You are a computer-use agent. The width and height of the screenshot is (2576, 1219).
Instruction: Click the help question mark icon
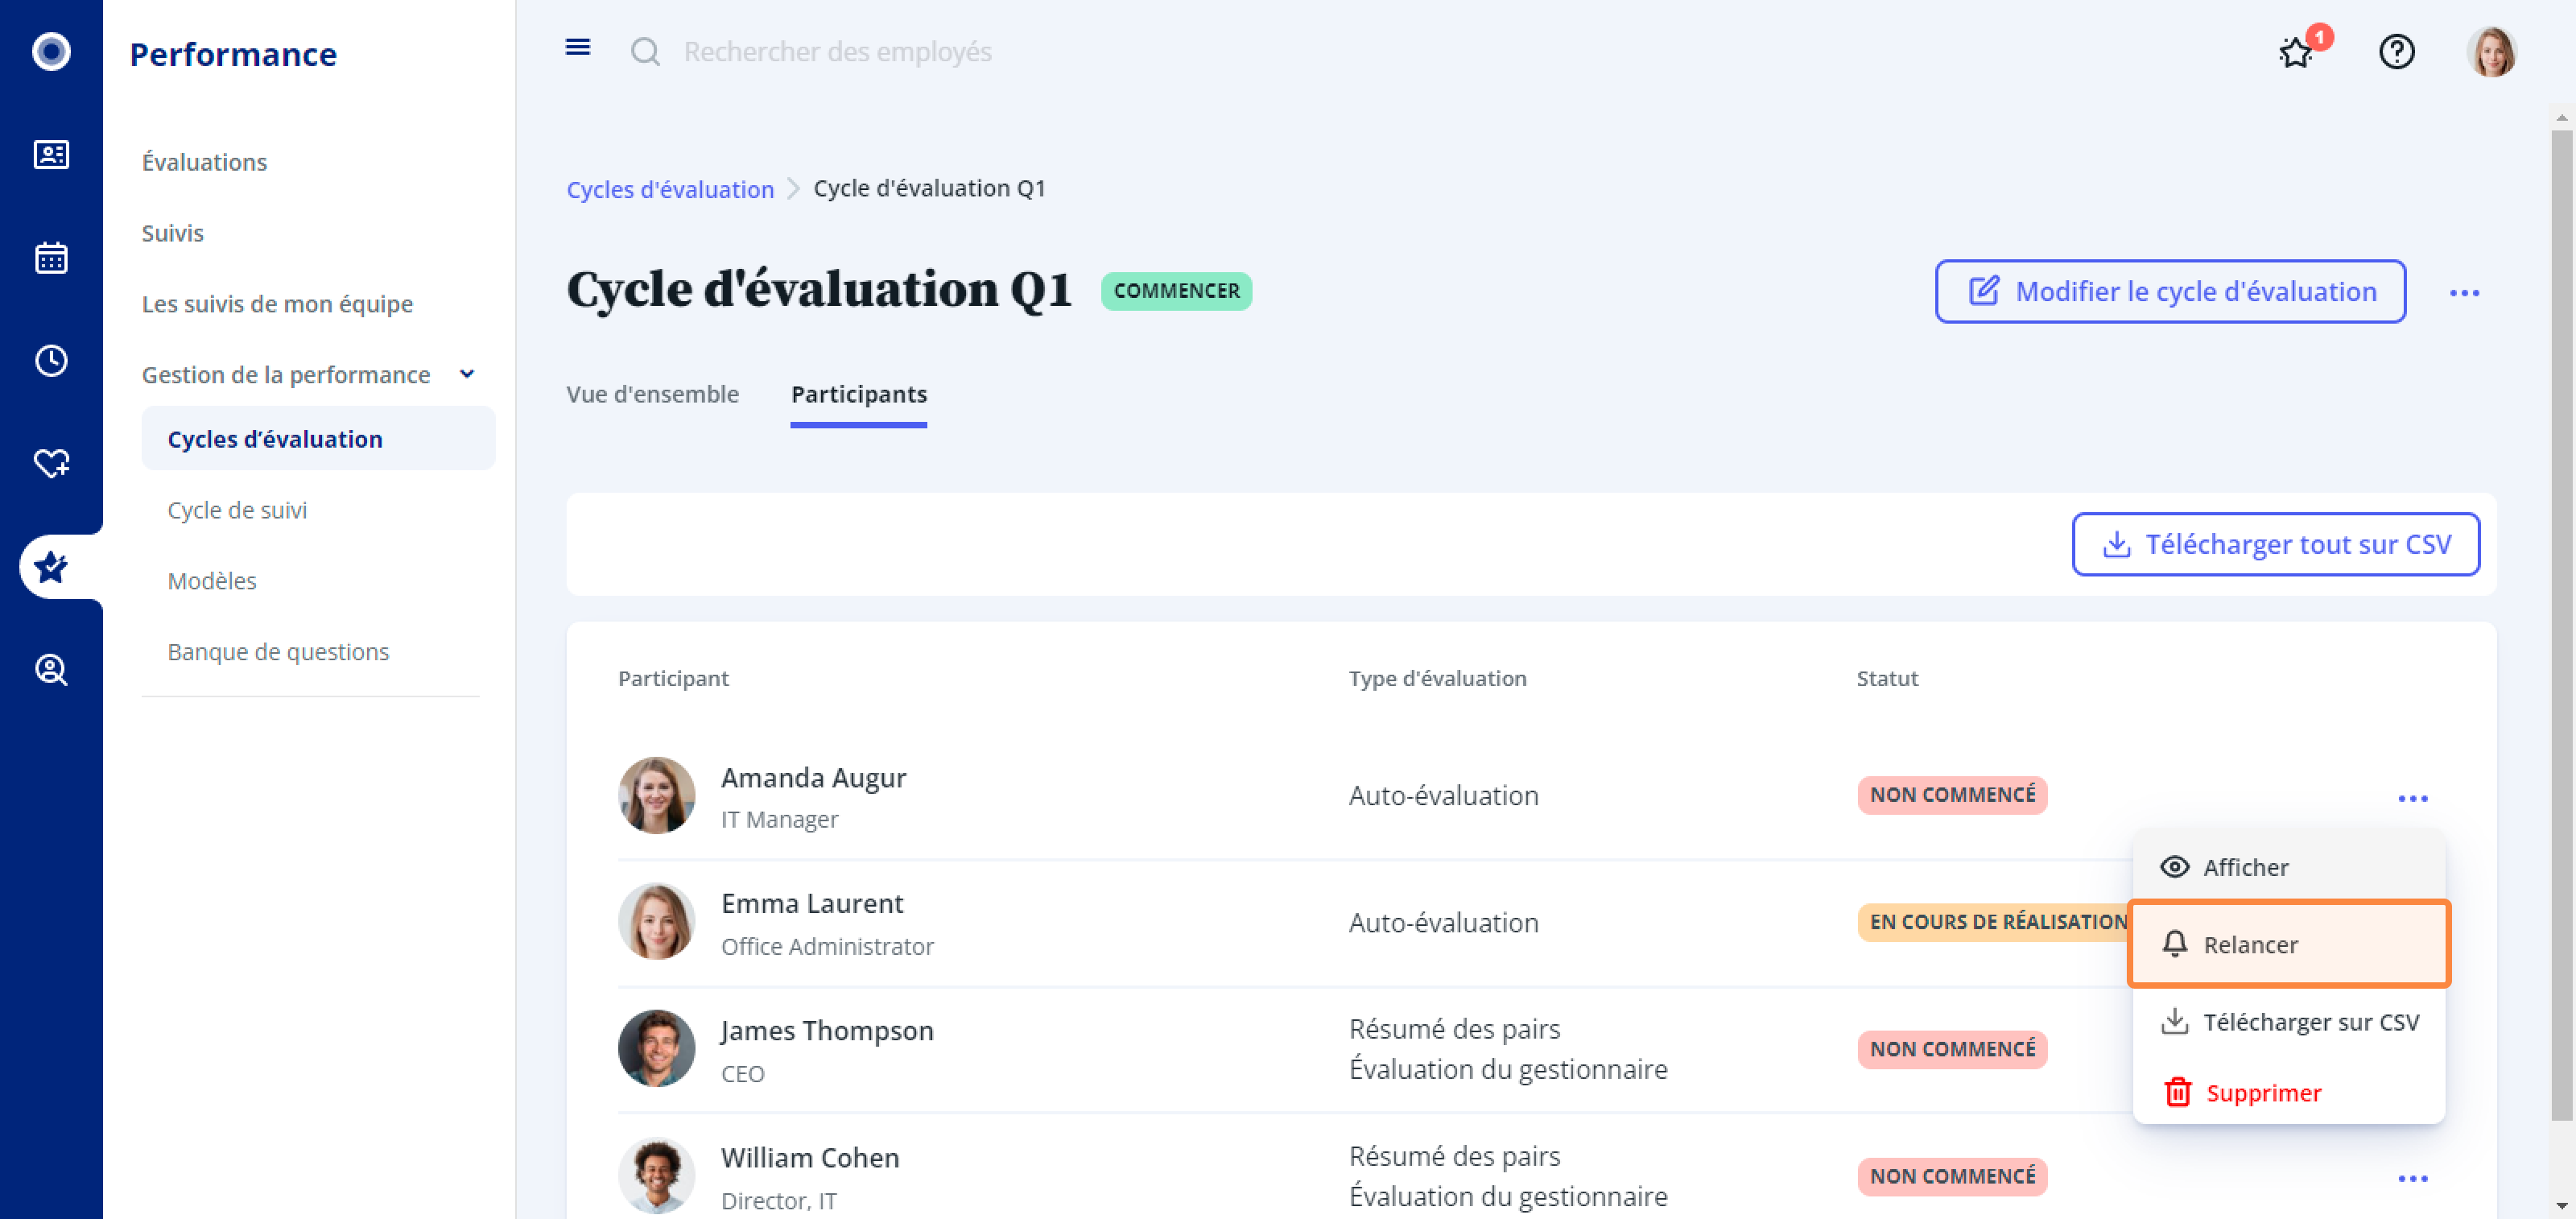click(2396, 51)
